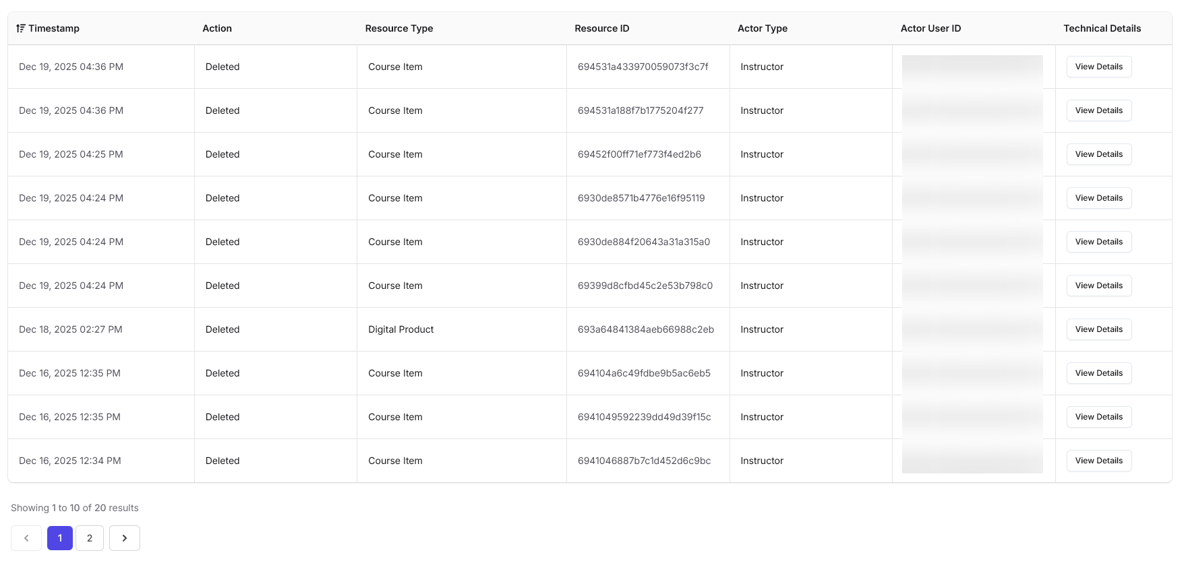
Task: Click the Actor Type column header
Action: click(x=762, y=28)
